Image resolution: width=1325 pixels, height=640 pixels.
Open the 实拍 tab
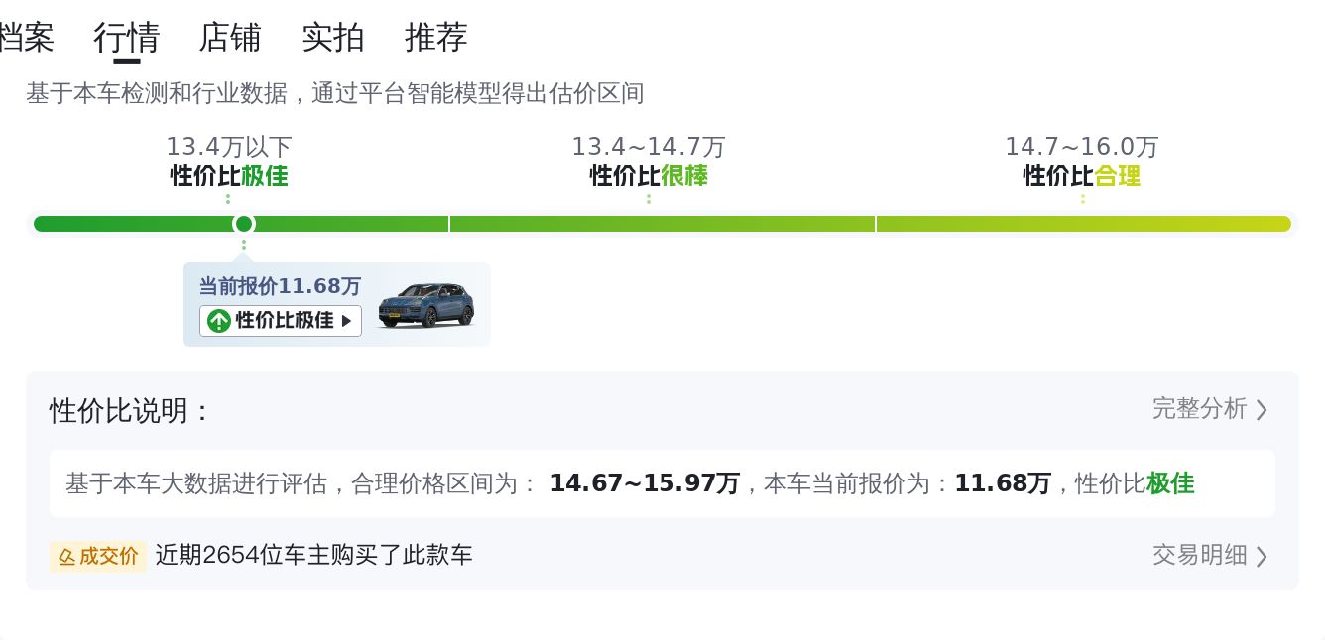(333, 38)
